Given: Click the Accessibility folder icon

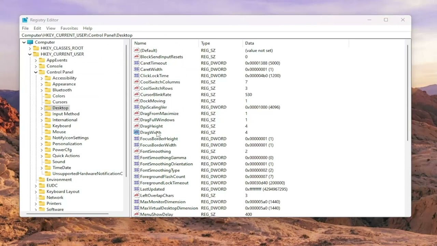Looking at the screenshot, I should [x=48, y=78].
